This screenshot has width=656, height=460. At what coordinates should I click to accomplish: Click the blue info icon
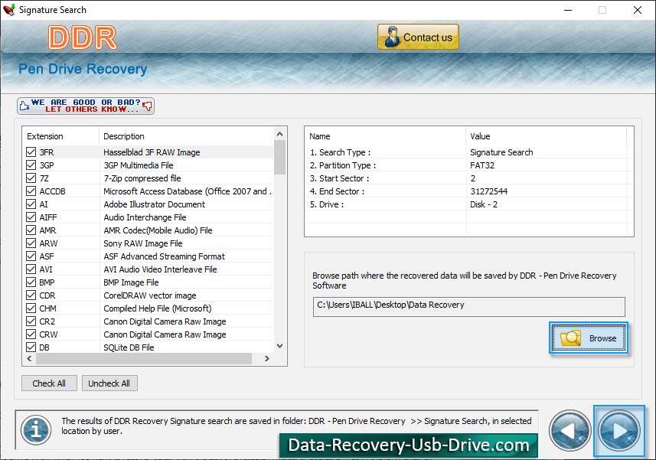tap(37, 430)
